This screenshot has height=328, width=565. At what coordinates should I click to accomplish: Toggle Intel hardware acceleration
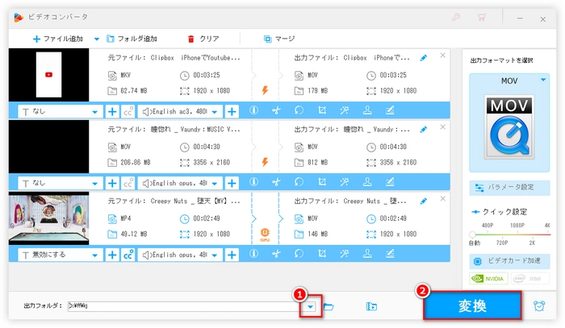pyautogui.click(x=534, y=279)
